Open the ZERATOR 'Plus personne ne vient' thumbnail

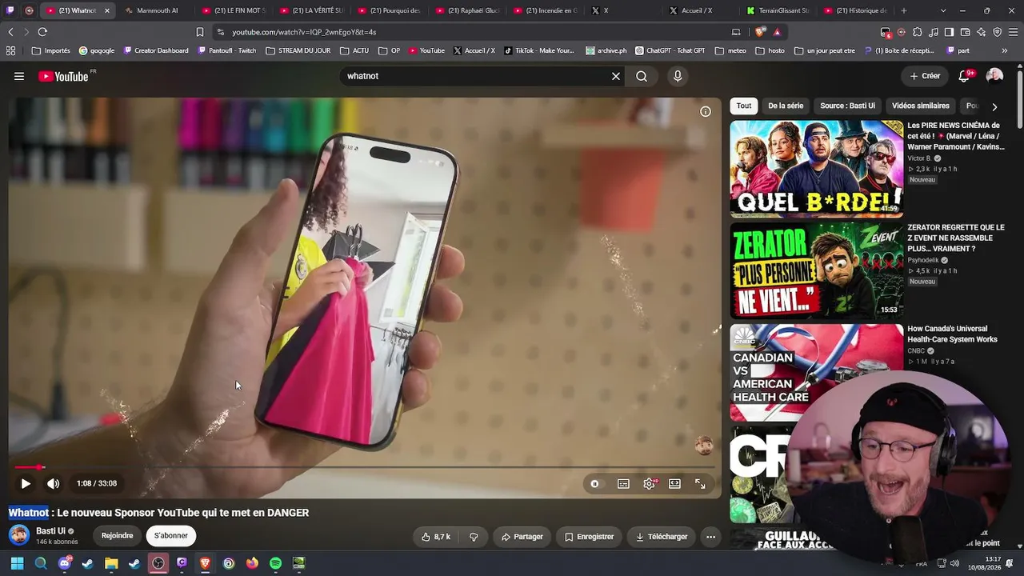[817, 270]
